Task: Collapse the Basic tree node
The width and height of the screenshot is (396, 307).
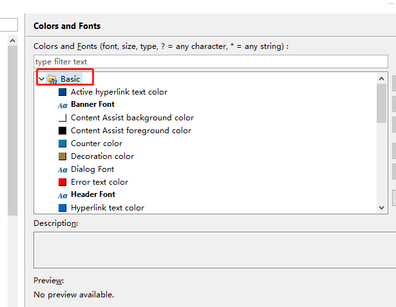Action: pyautogui.click(x=42, y=79)
